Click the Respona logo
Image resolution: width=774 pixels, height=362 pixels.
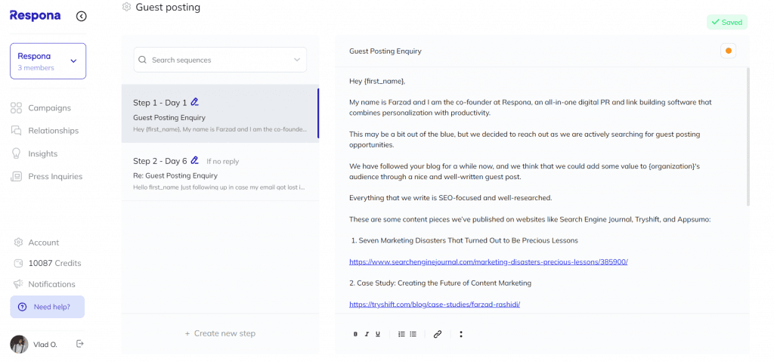coord(35,15)
